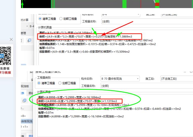Image resolution: width=193 pixels, height=137 pixels.
Task: Click the 体积 line ending in 1.1319m3
Action: point(78,101)
